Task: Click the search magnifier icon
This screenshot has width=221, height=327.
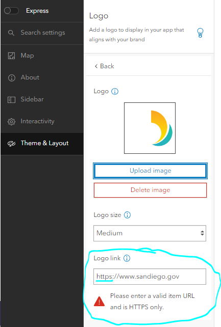Action: 11,33
